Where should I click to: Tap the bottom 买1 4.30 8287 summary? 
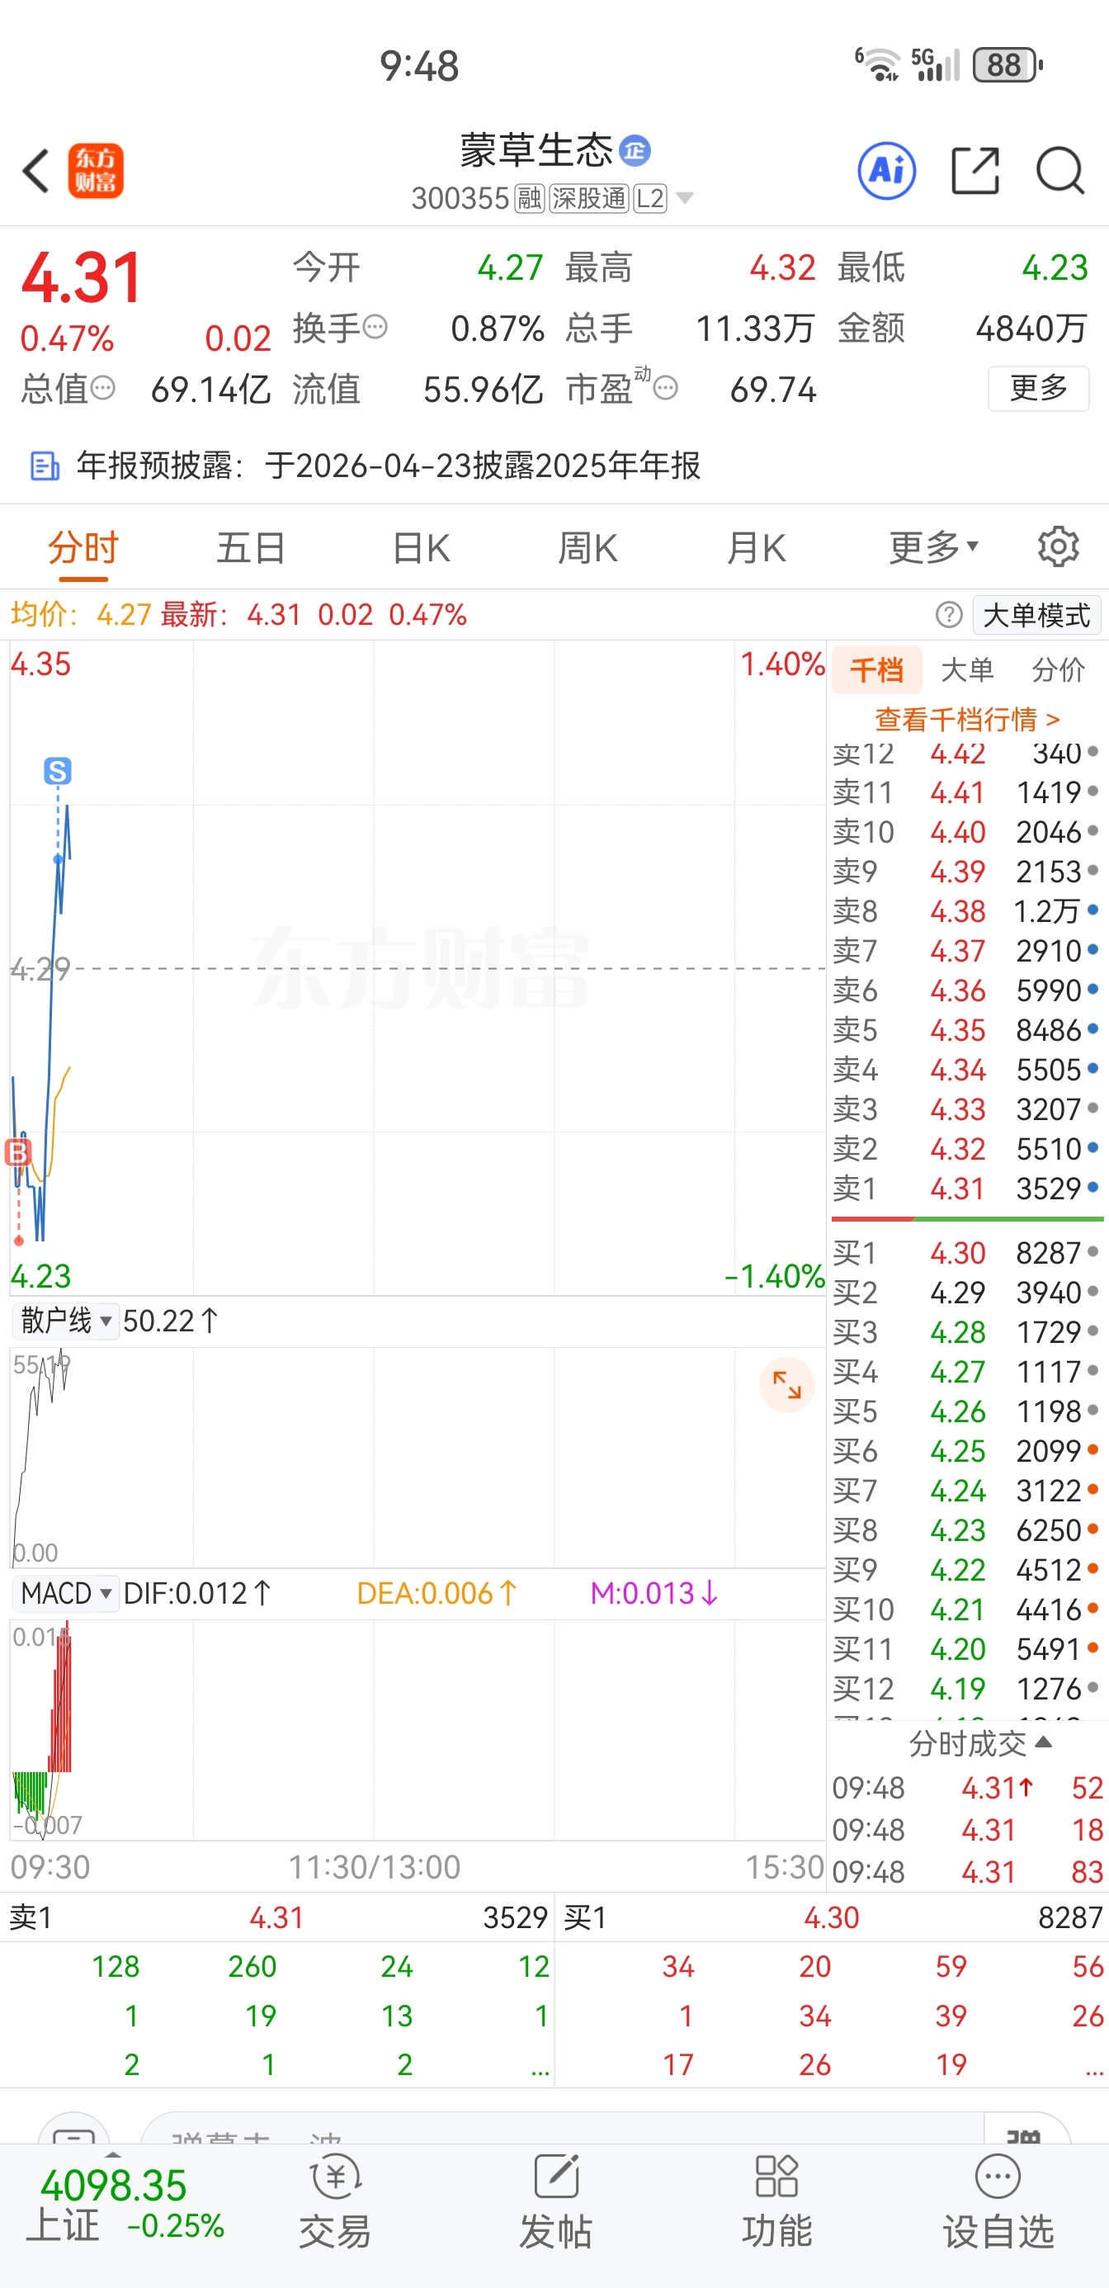[x=832, y=1917]
